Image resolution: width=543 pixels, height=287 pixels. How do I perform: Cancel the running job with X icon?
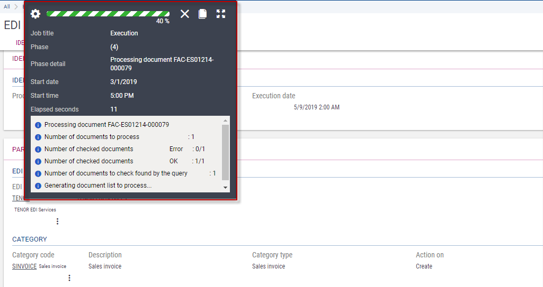pyautogui.click(x=184, y=14)
